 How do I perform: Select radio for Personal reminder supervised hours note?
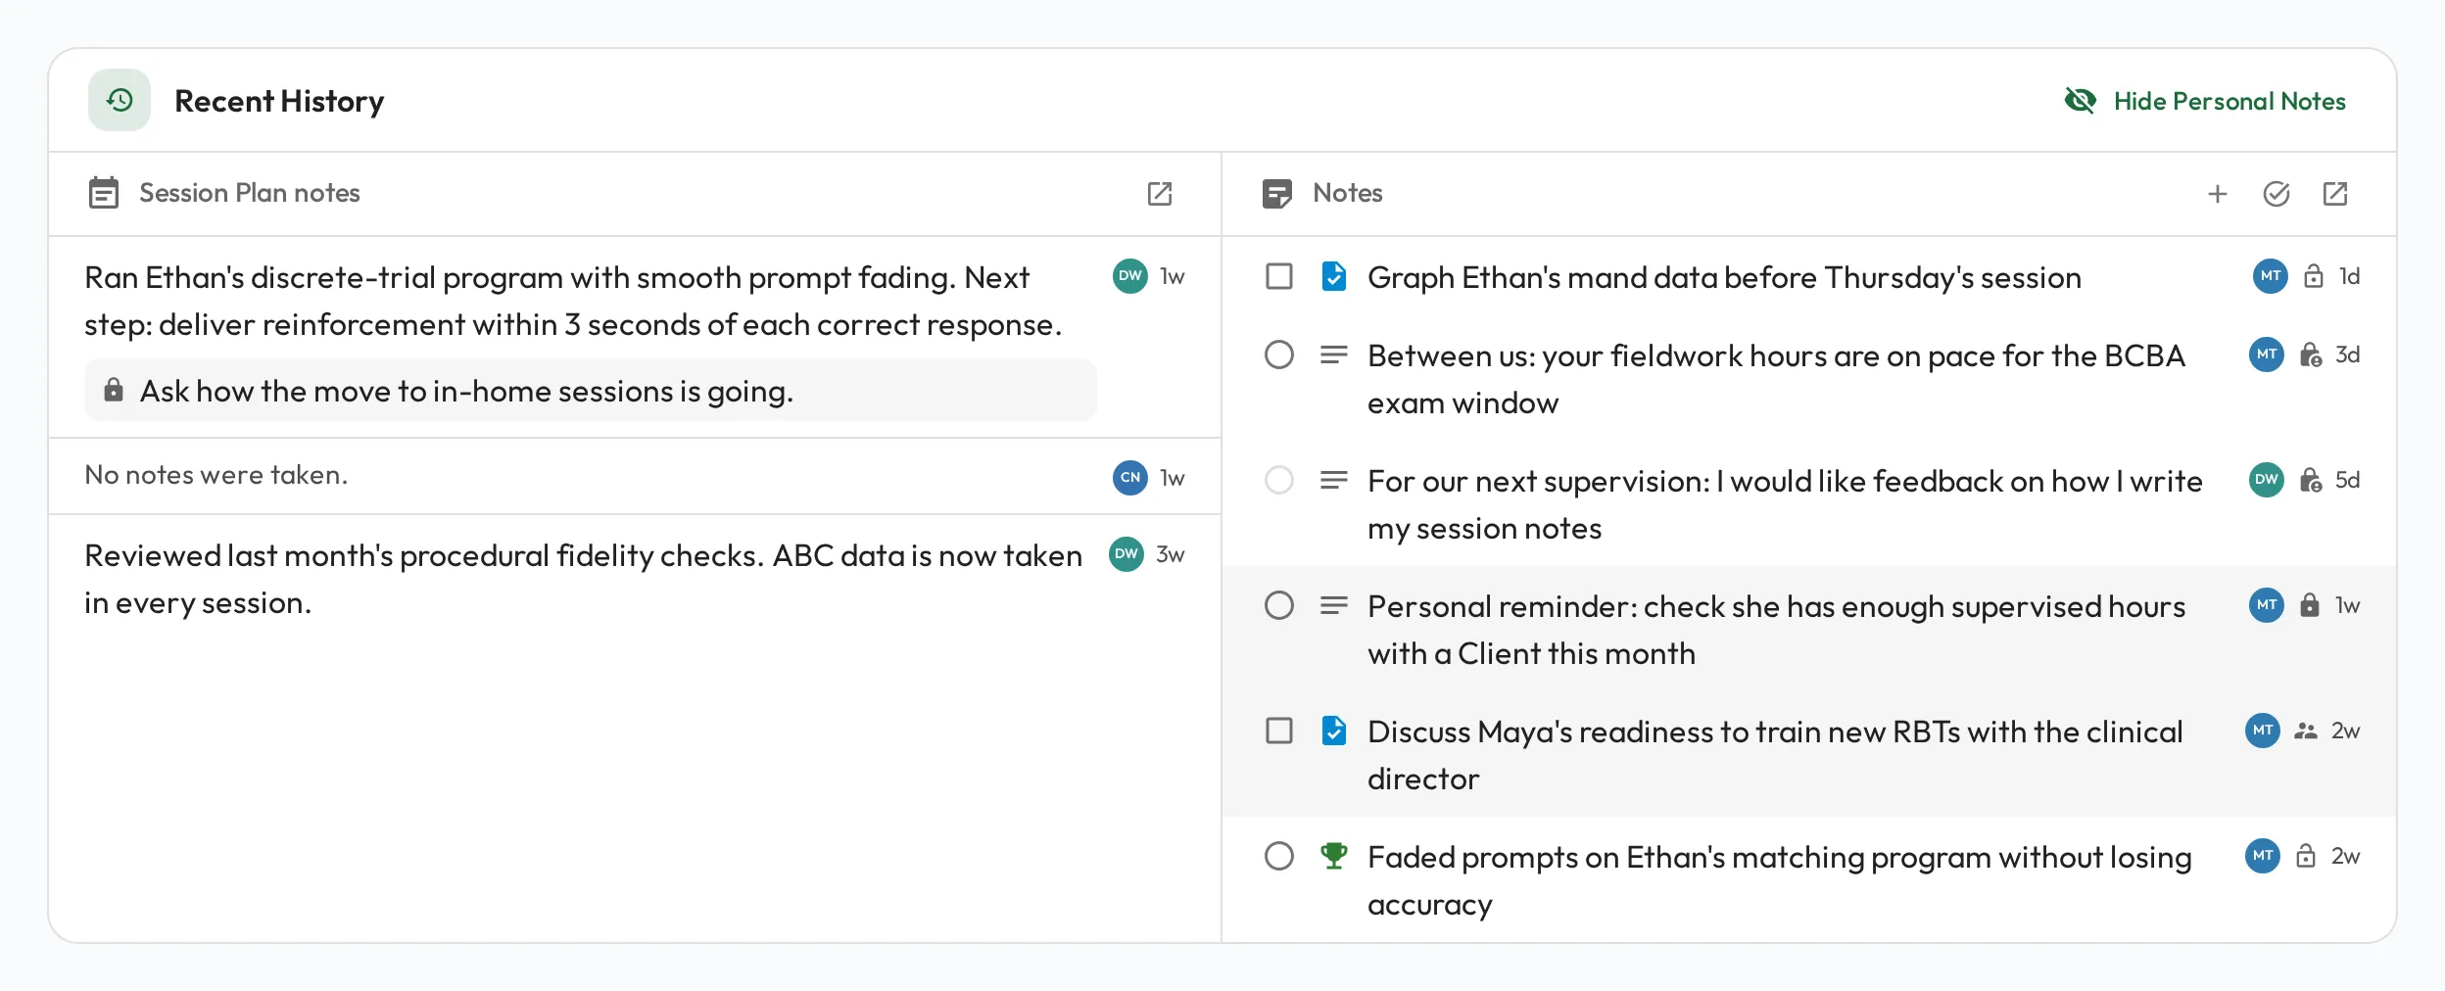tap(1279, 605)
